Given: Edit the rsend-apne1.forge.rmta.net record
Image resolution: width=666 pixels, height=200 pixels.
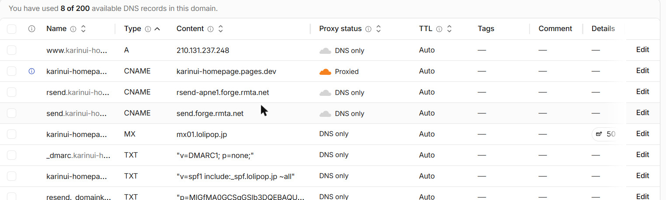Looking at the screenshot, I should 642,92.
